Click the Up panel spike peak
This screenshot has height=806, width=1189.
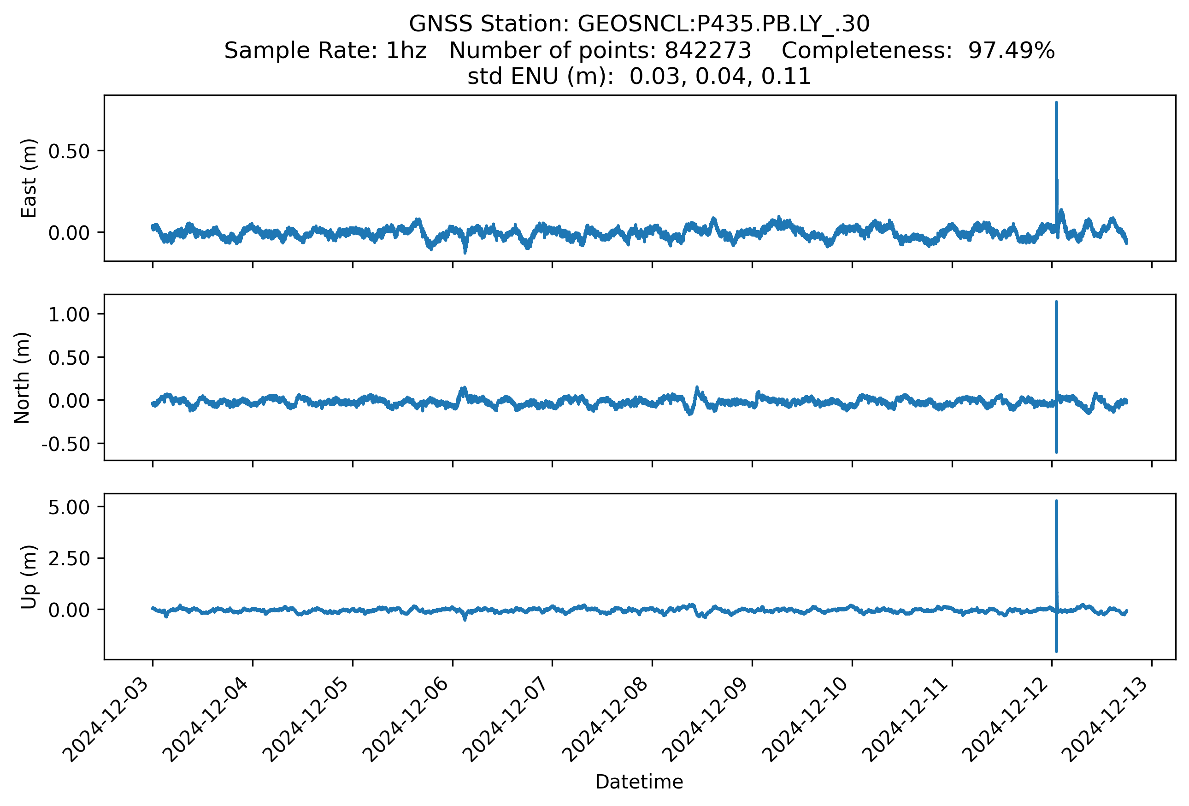coord(1056,503)
